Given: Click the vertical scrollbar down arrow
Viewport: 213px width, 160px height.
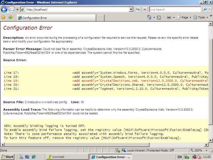Looking at the screenshot, I should coord(210,141).
